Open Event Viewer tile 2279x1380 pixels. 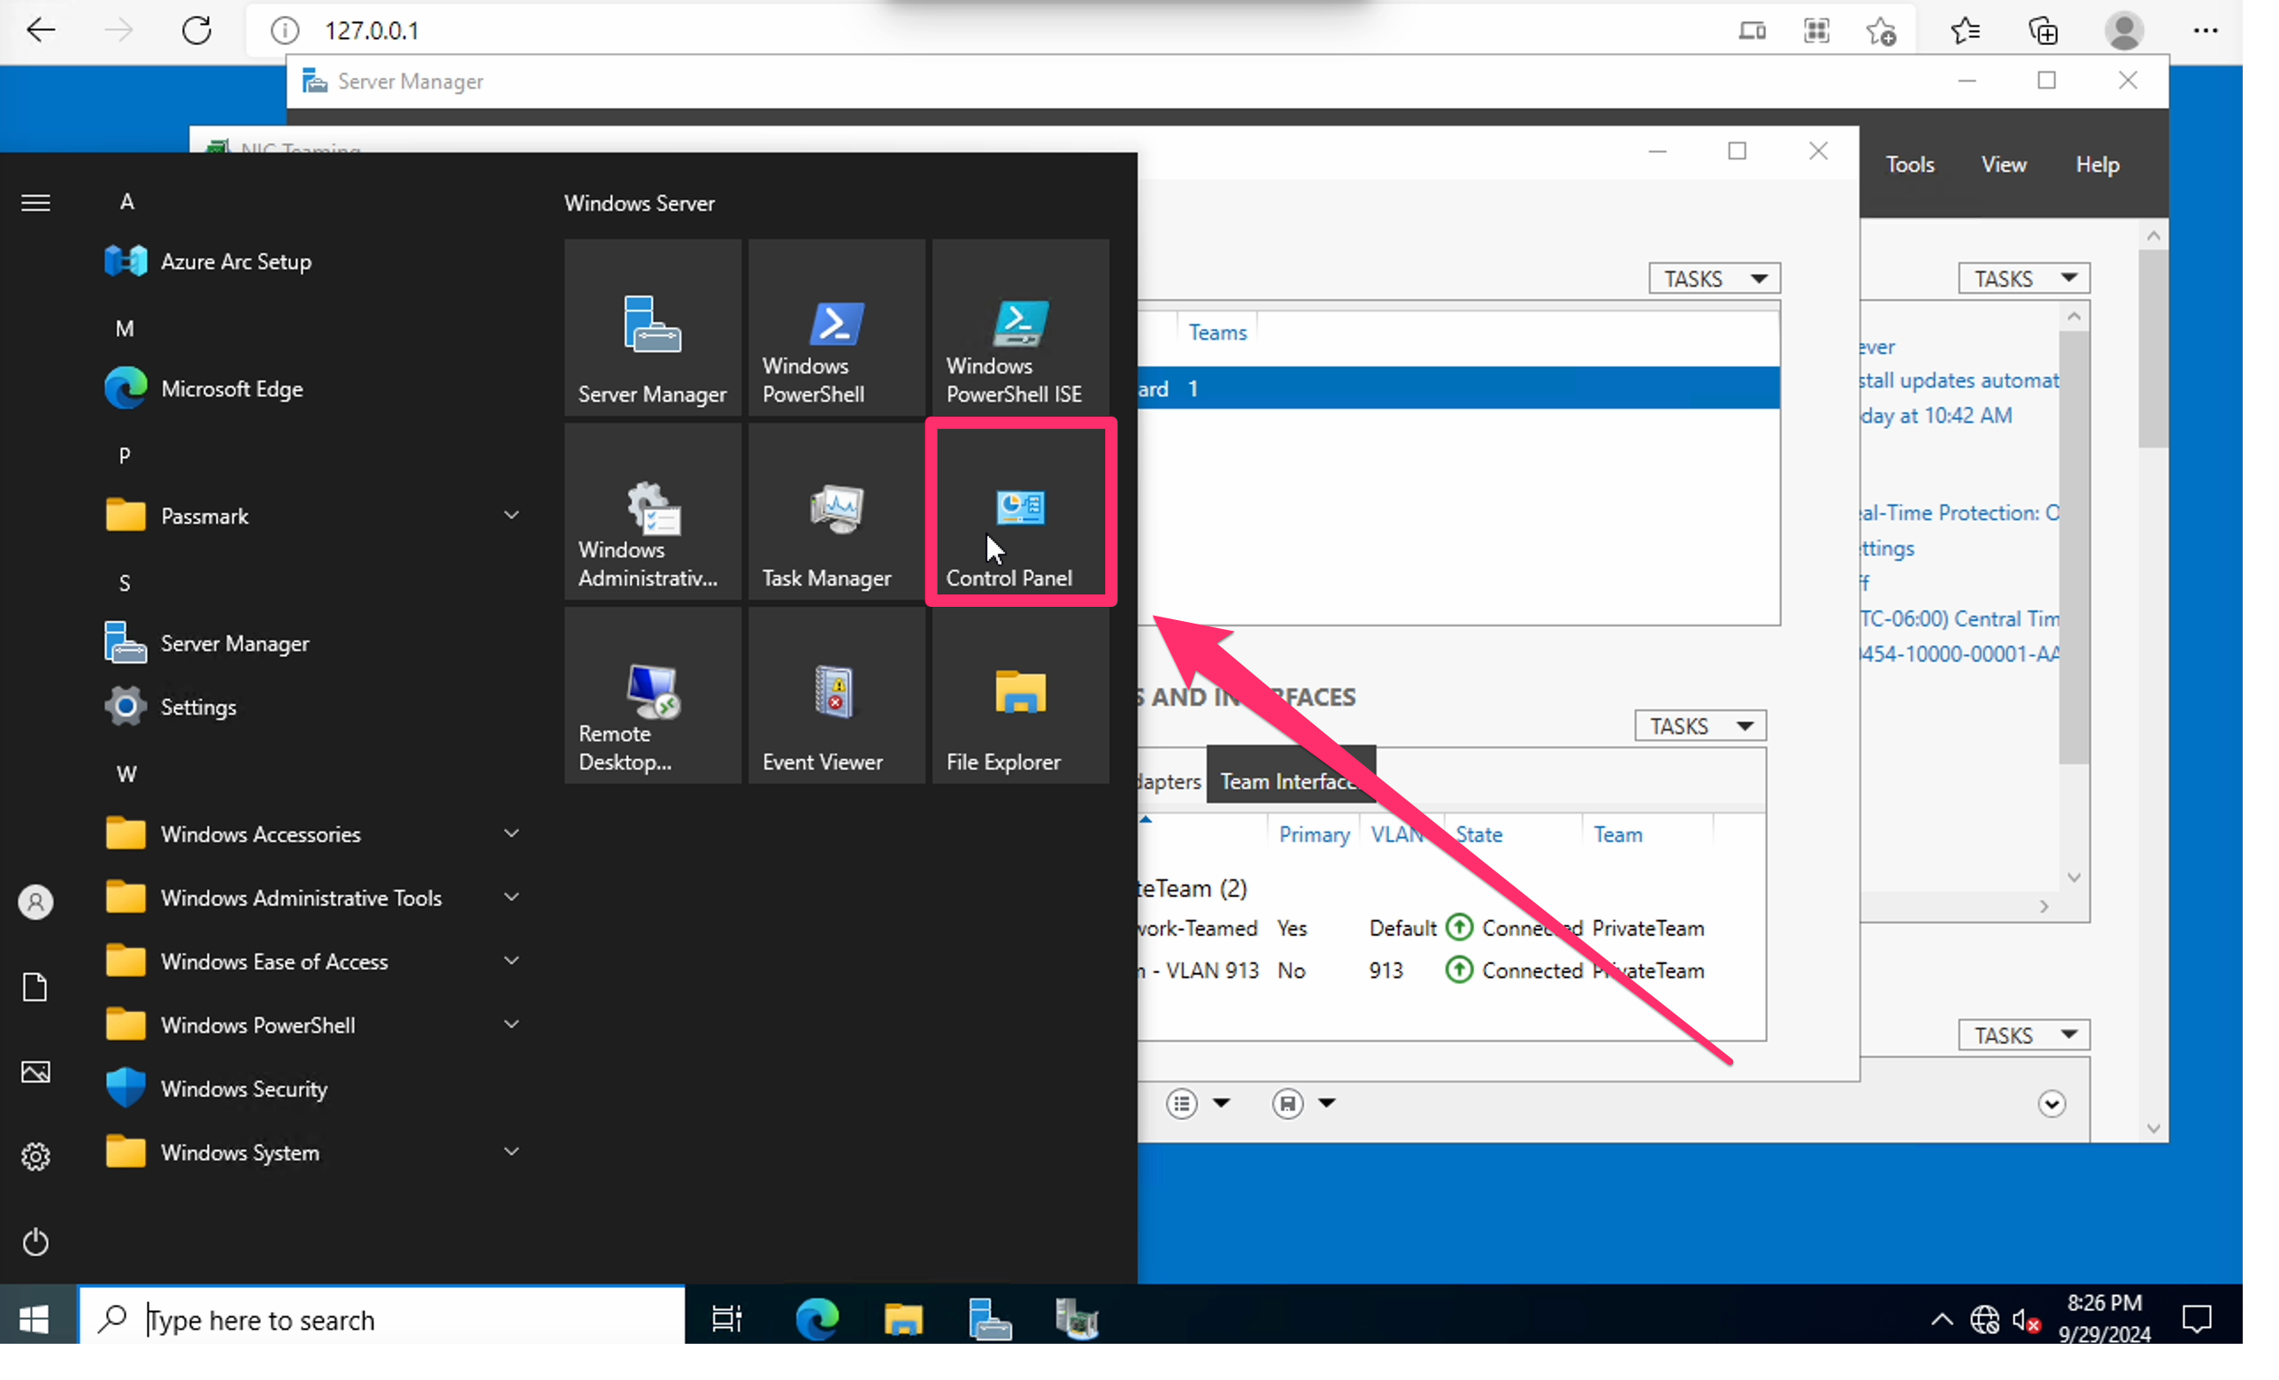835,696
